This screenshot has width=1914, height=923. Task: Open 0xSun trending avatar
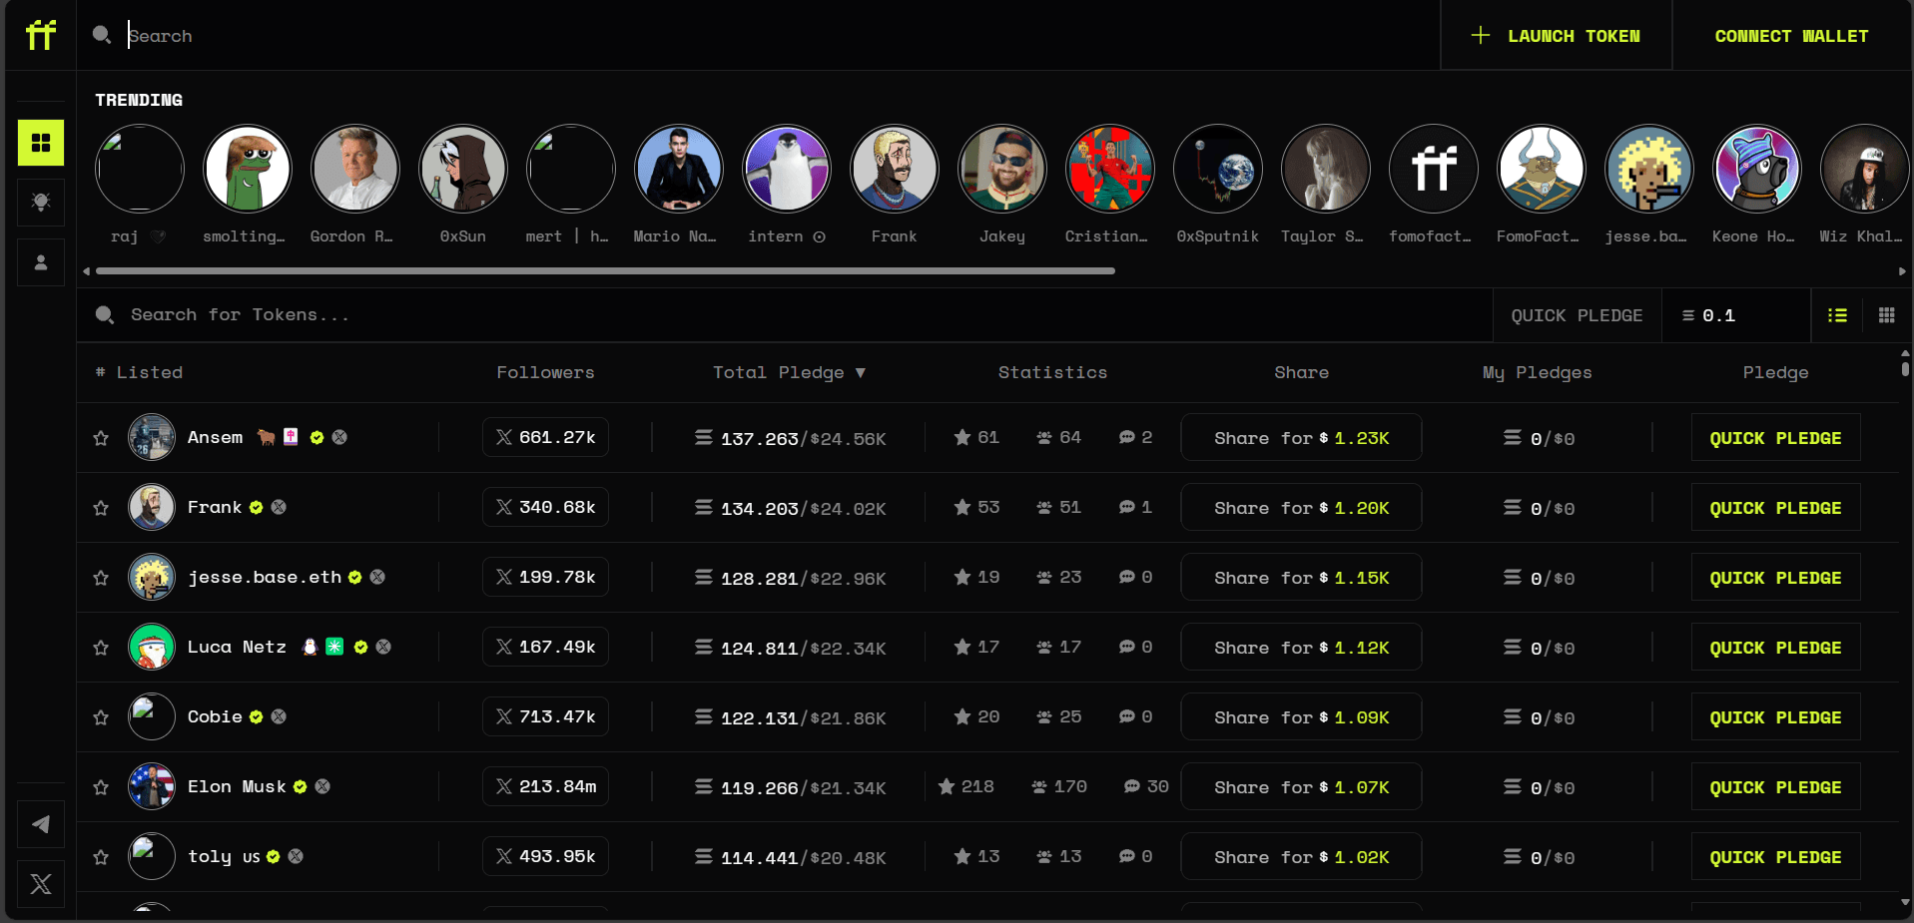pyautogui.click(x=462, y=169)
